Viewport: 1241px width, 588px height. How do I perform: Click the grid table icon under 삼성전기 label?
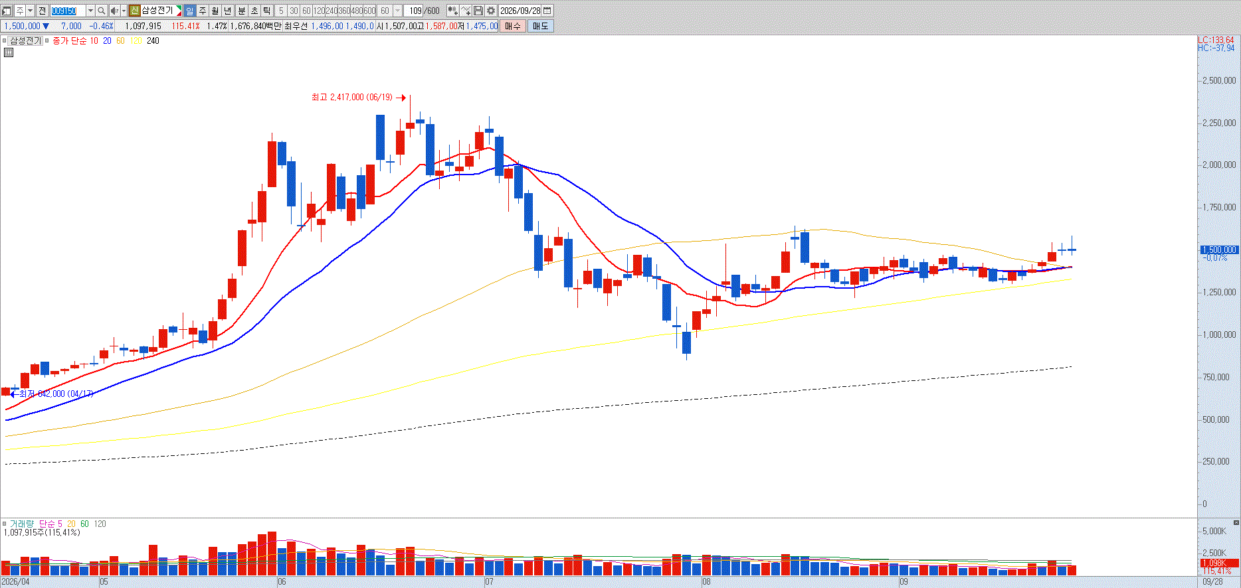coord(9,52)
